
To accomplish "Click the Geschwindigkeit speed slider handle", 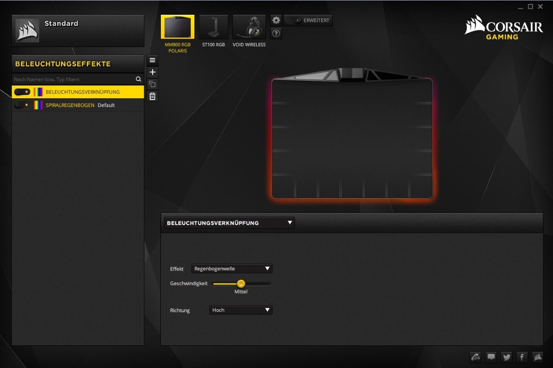I will [x=241, y=284].
